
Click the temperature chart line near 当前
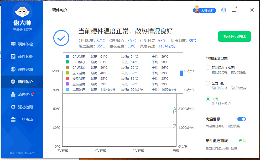click(174, 110)
